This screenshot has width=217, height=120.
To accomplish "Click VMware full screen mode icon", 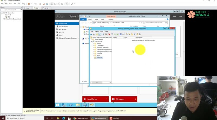I will point(59,4).
